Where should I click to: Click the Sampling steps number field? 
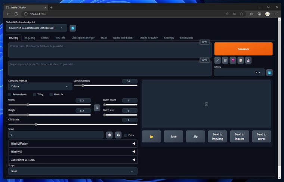click(x=130, y=81)
